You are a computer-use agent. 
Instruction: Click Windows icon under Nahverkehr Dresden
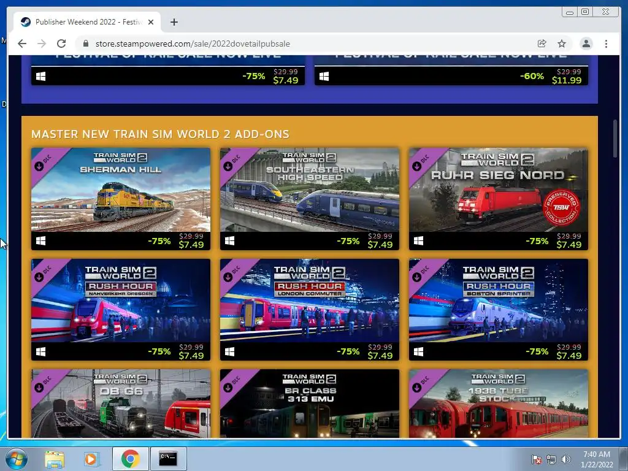click(40, 351)
